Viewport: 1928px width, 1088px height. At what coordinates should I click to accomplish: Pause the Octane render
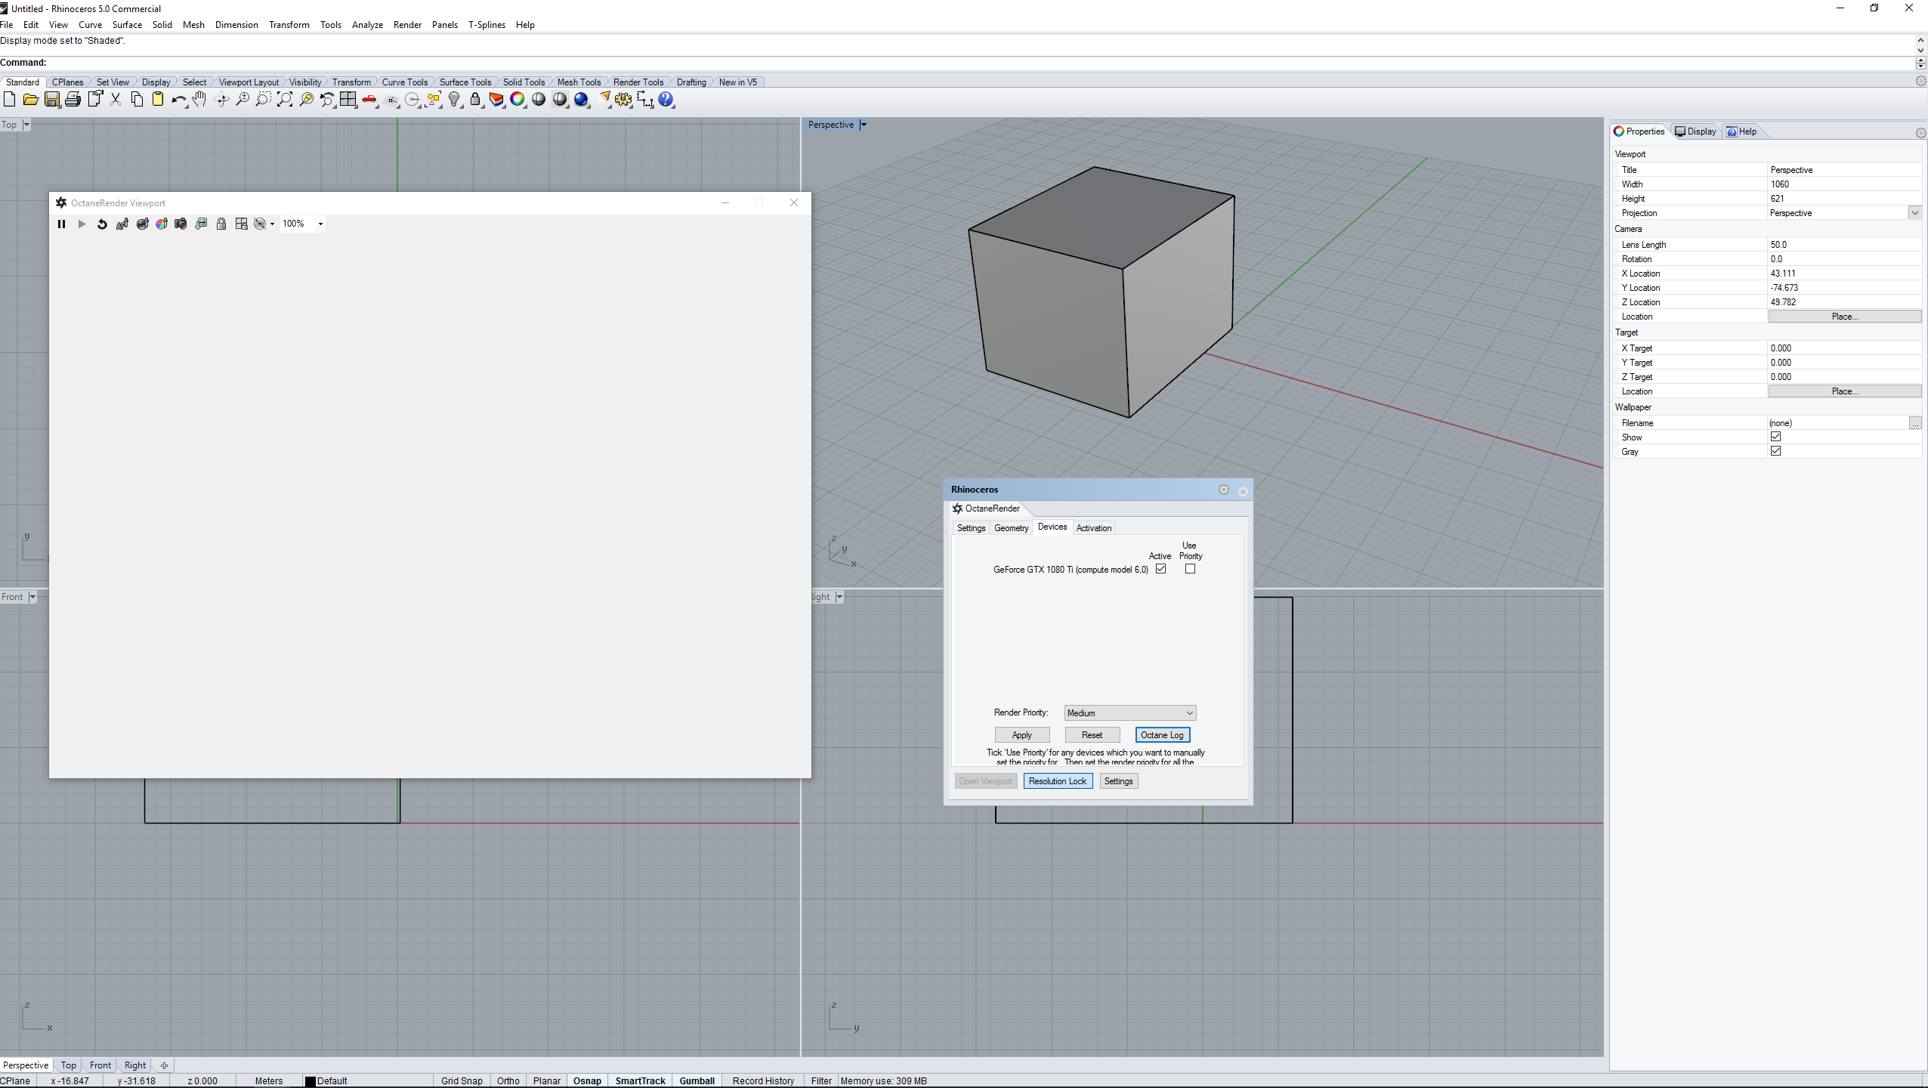61,224
